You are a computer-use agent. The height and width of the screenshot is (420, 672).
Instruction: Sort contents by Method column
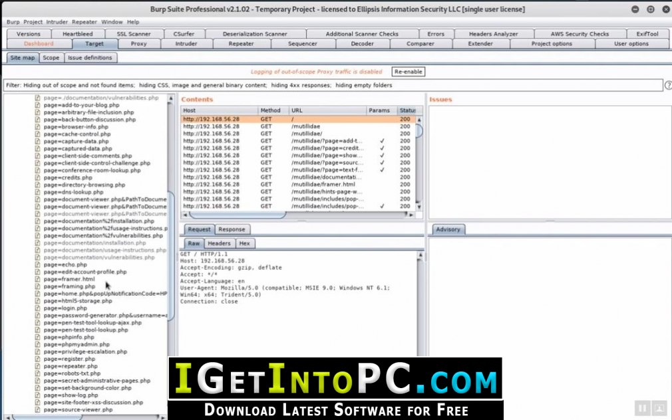click(x=273, y=110)
